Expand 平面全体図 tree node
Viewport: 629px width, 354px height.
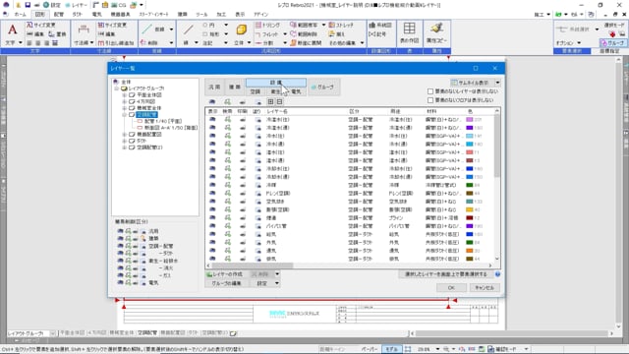coord(125,95)
